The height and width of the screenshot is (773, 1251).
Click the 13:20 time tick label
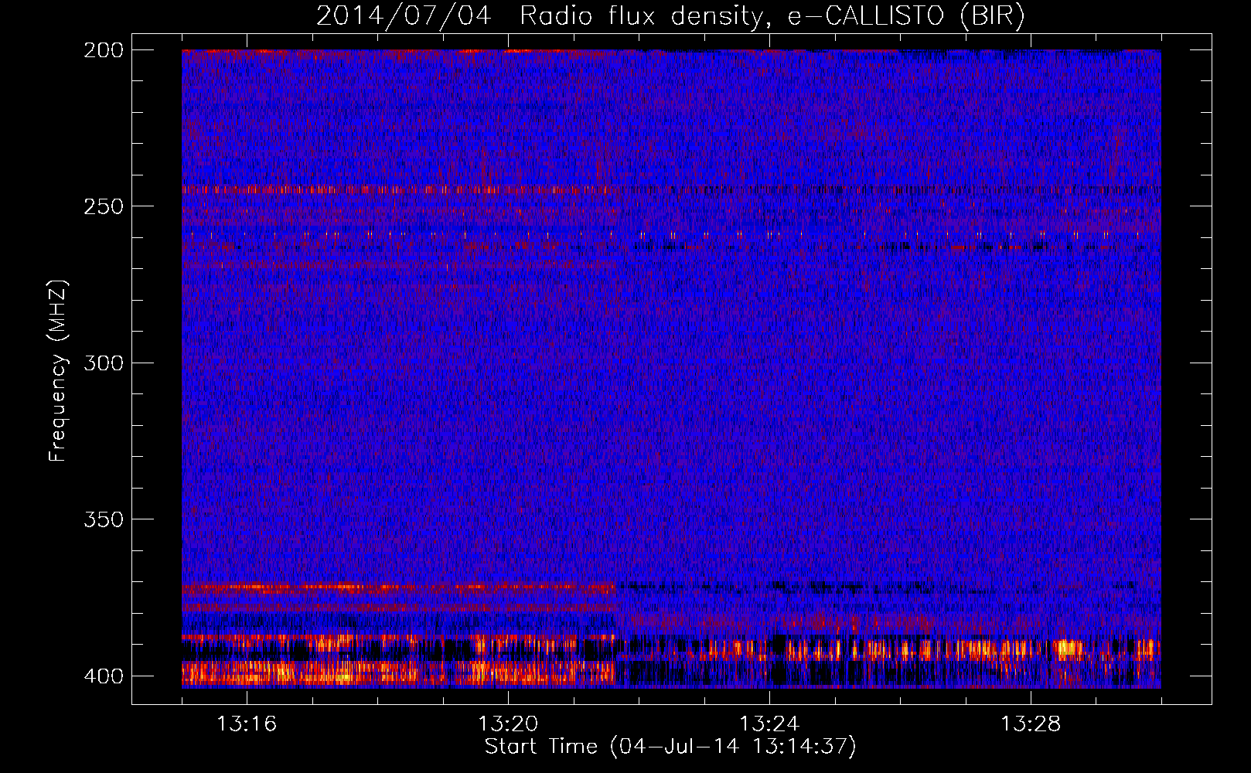(508, 724)
